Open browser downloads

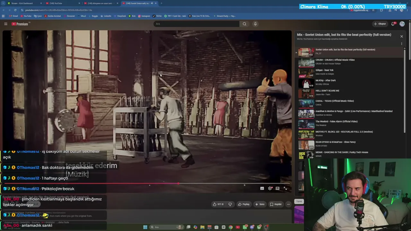tap(390, 10)
